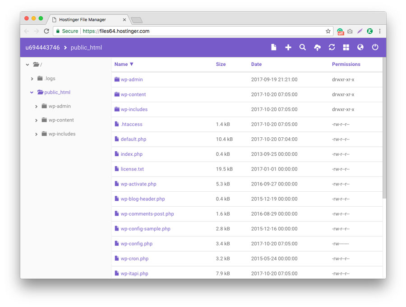Open the wp-includes folder link
Viewport: 406px width, 307px height.
point(134,109)
